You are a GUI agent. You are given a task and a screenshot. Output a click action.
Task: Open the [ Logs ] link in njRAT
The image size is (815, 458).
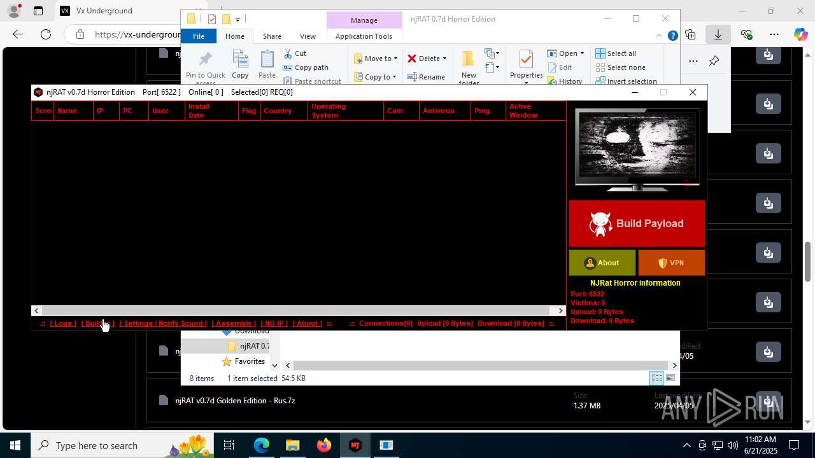(63, 323)
